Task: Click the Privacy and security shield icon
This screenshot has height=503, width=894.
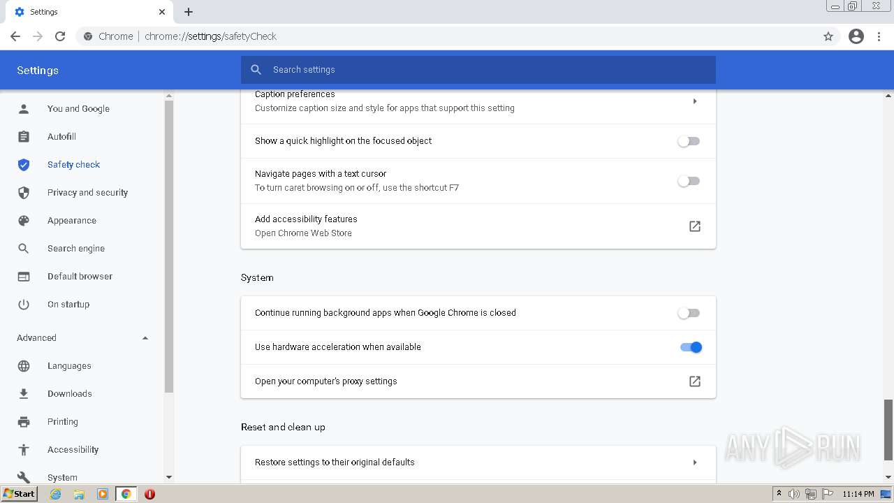Action: click(24, 193)
